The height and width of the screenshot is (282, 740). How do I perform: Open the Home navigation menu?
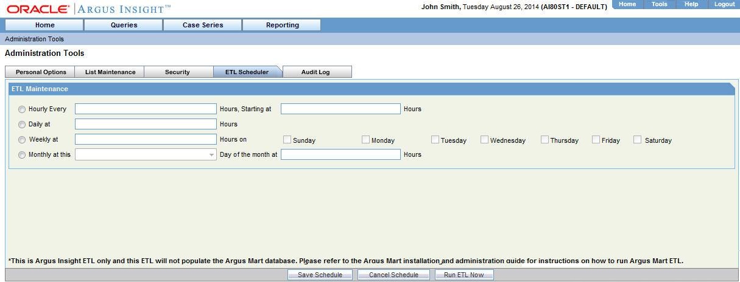44,25
